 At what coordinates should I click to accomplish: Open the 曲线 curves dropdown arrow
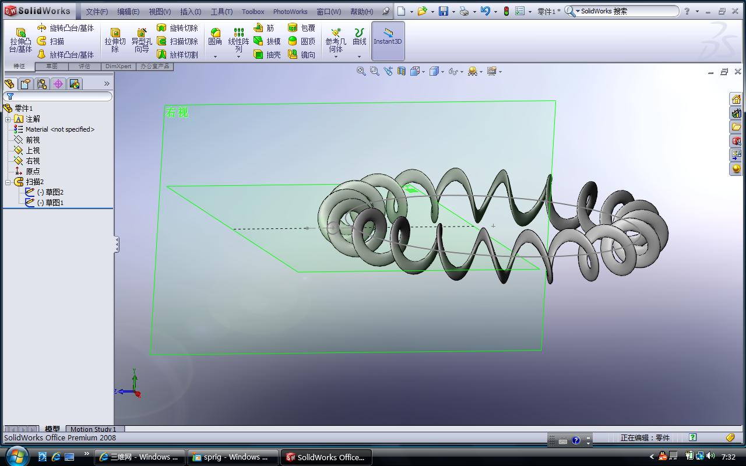pyautogui.click(x=360, y=57)
